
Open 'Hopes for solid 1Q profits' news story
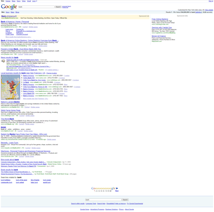tap(22, 60)
